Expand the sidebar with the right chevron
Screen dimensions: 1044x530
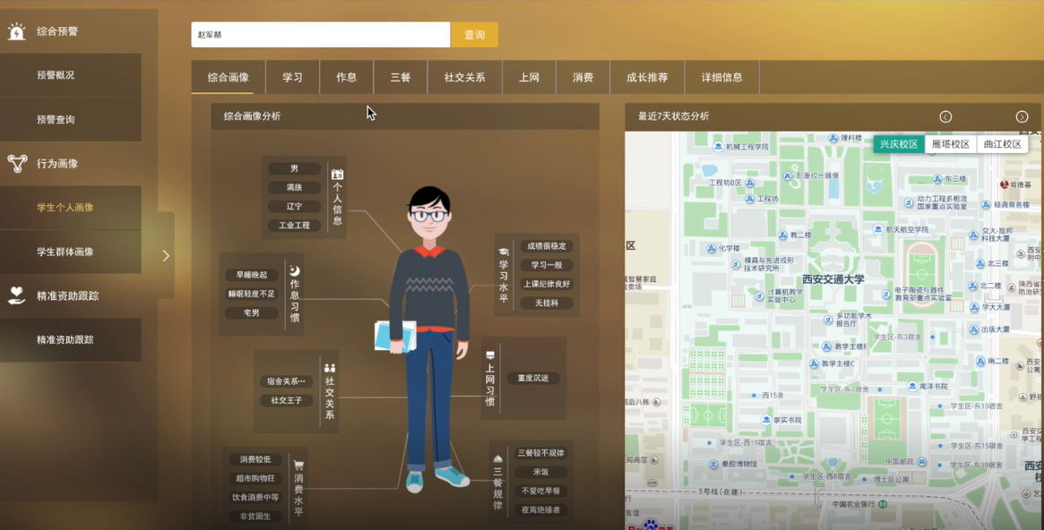coord(166,255)
